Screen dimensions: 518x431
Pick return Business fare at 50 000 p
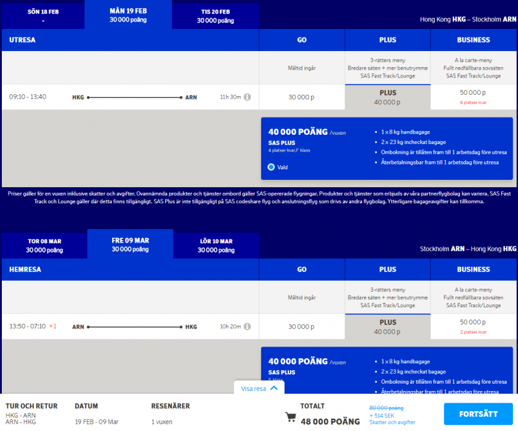[473, 326]
